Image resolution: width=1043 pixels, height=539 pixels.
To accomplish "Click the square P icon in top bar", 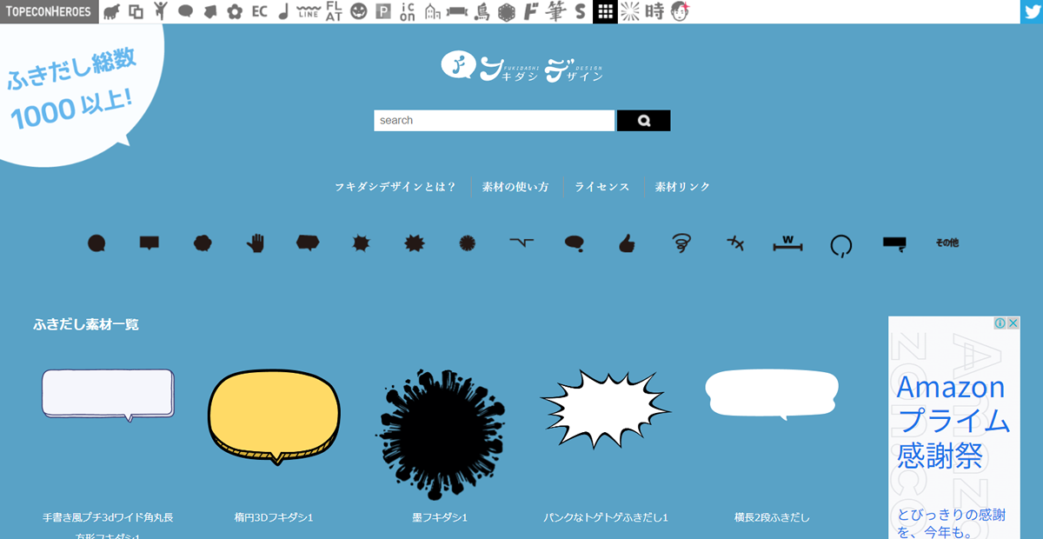I will (382, 11).
